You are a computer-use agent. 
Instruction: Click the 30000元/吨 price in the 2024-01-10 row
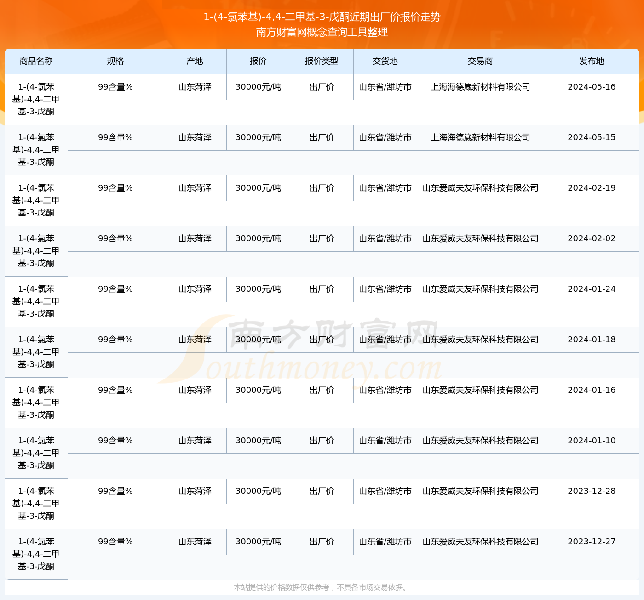pyautogui.click(x=258, y=441)
